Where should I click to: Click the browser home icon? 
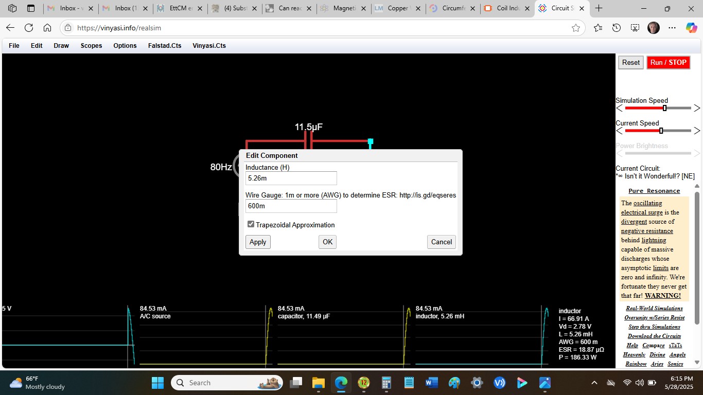tap(47, 28)
